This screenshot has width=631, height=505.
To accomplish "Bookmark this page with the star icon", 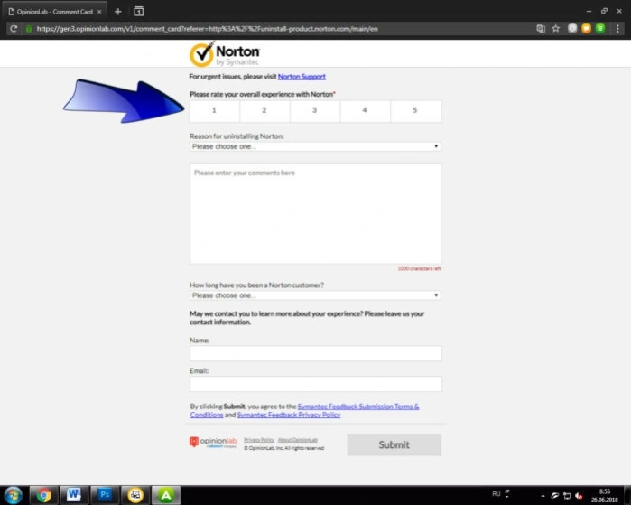I will (556, 28).
